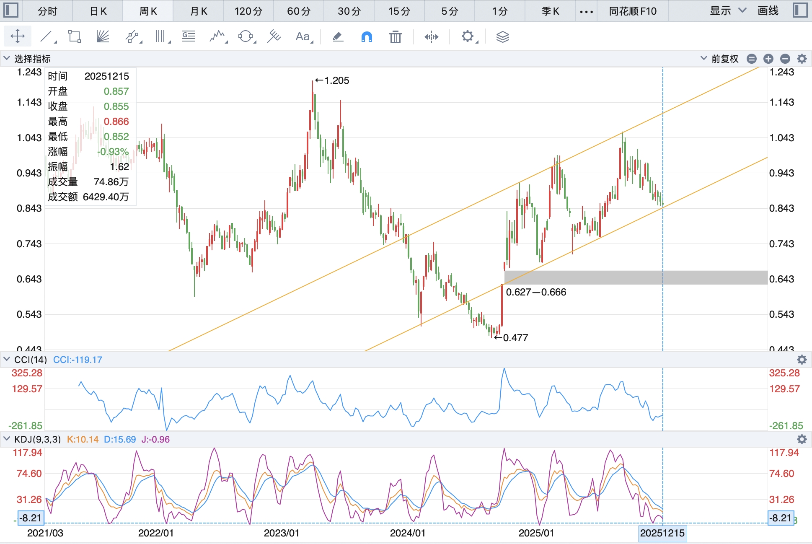Select the rectangle drawing tool
Image resolution: width=812 pixels, height=544 pixels.
click(x=74, y=37)
